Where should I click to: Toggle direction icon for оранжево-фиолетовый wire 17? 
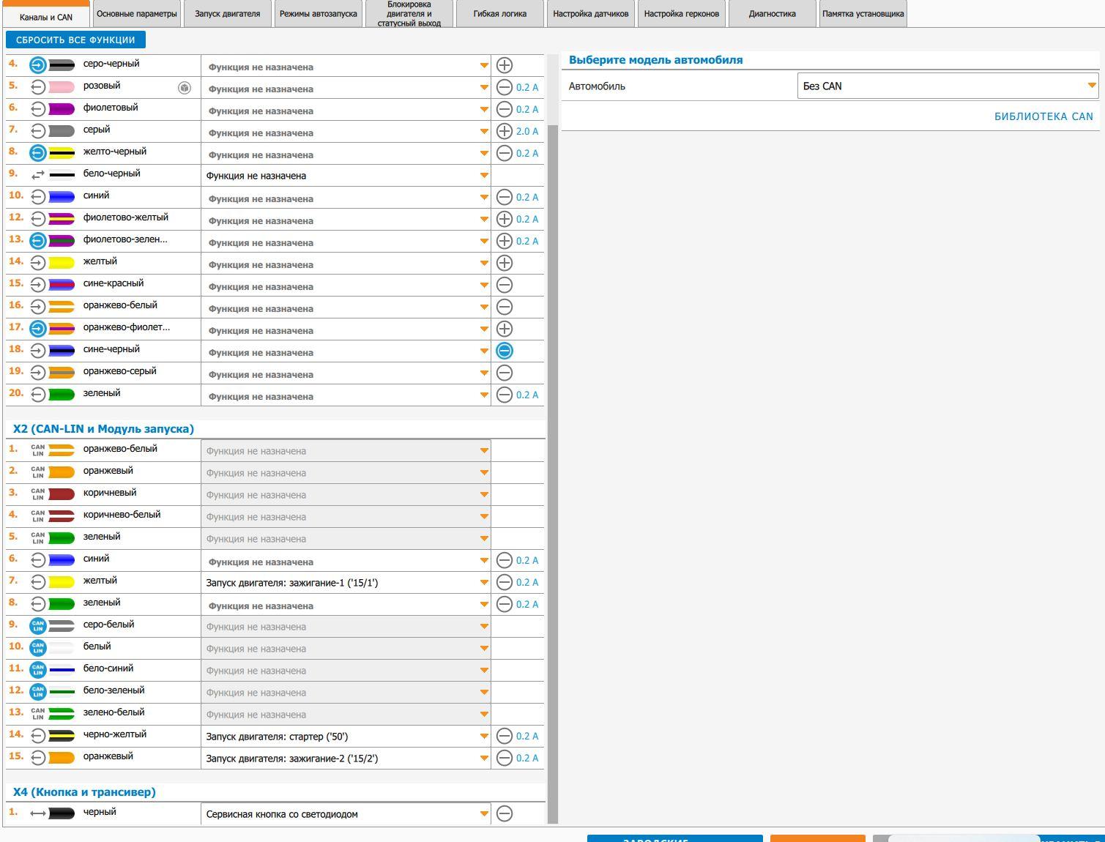click(38, 329)
